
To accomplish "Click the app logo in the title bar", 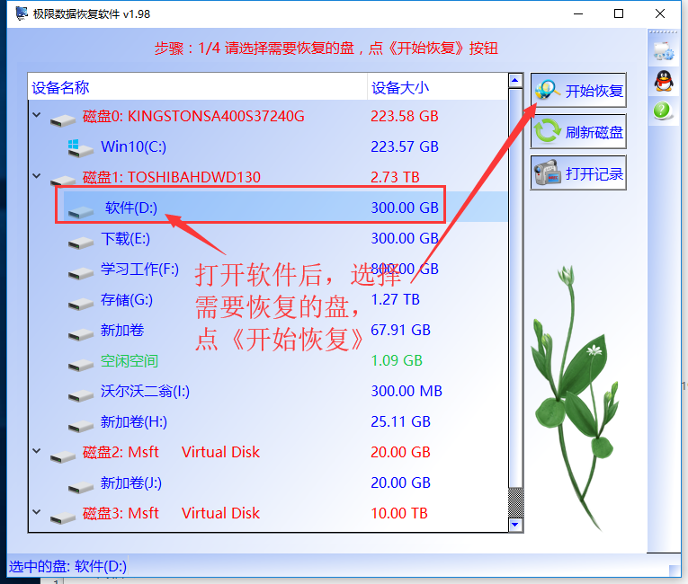I will click(22, 13).
